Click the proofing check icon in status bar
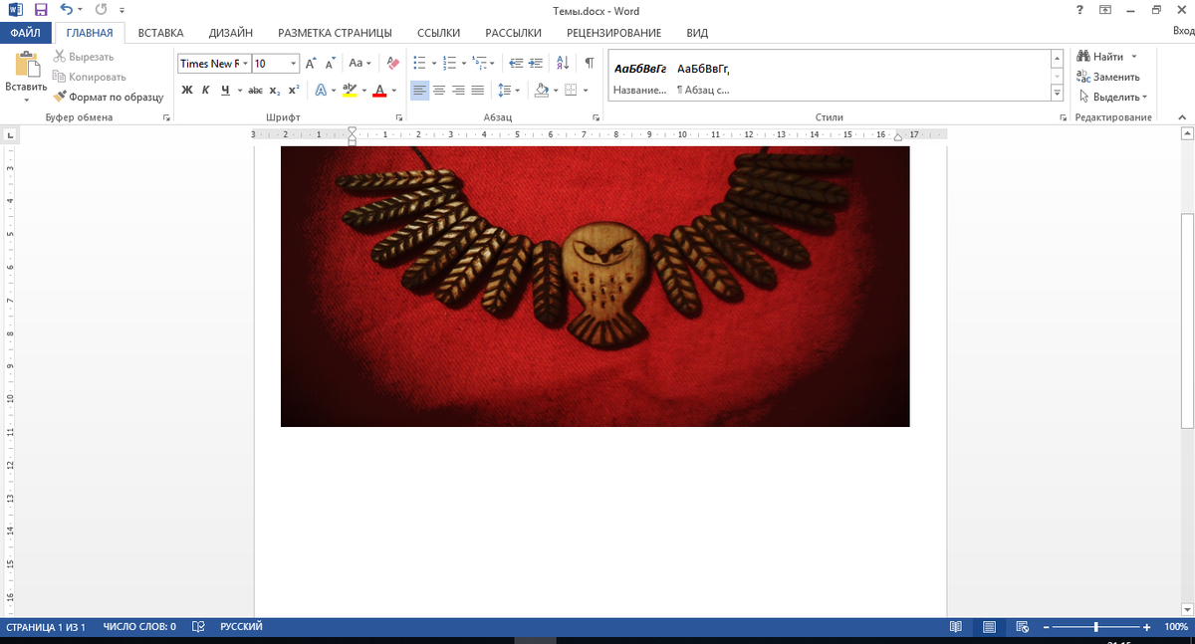The width and height of the screenshot is (1195, 644). click(x=198, y=627)
